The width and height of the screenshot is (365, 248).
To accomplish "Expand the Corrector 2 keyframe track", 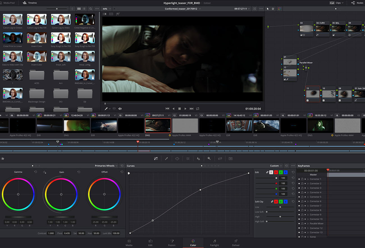I will (x=308, y=184).
